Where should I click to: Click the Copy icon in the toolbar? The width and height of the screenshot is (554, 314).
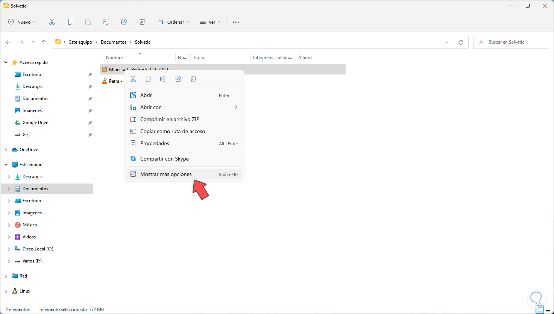[70, 22]
